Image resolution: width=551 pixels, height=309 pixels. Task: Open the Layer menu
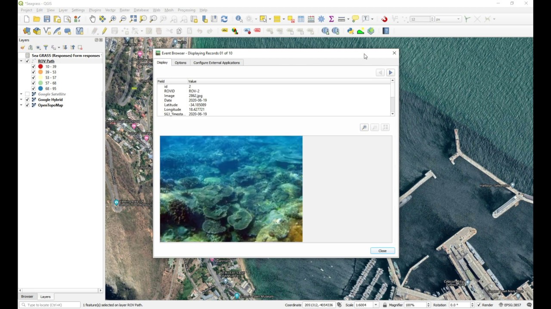63,10
